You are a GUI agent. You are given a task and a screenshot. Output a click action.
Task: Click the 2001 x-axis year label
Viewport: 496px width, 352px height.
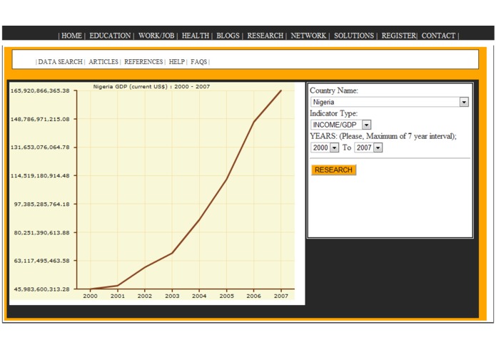[117, 296]
